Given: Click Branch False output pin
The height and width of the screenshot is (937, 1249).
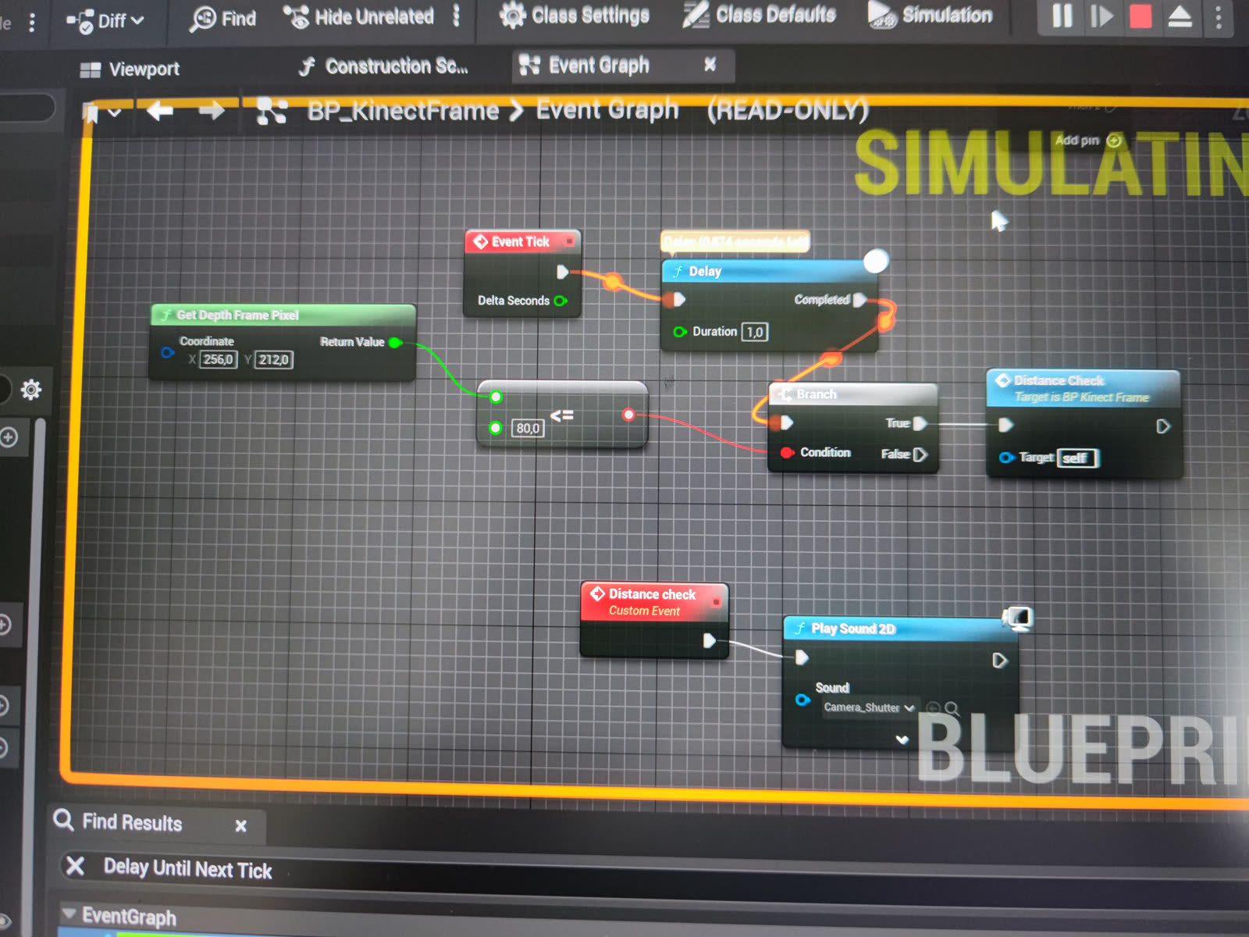Looking at the screenshot, I should pyautogui.click(x=920, y=454).
